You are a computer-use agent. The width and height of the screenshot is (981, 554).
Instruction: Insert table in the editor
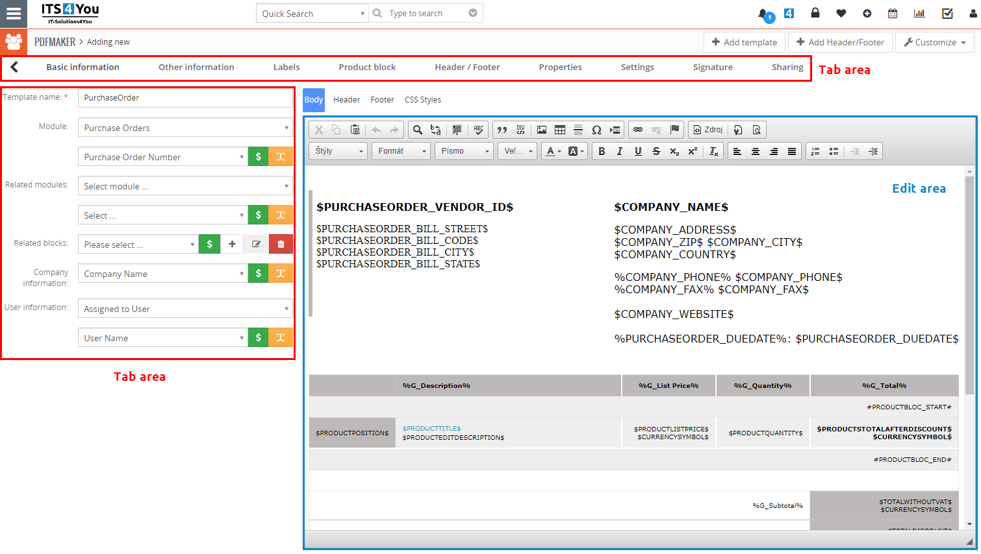pos(560,130)
